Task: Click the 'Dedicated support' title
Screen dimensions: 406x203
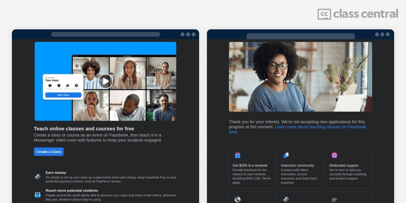Action: [x=344, y=165]
